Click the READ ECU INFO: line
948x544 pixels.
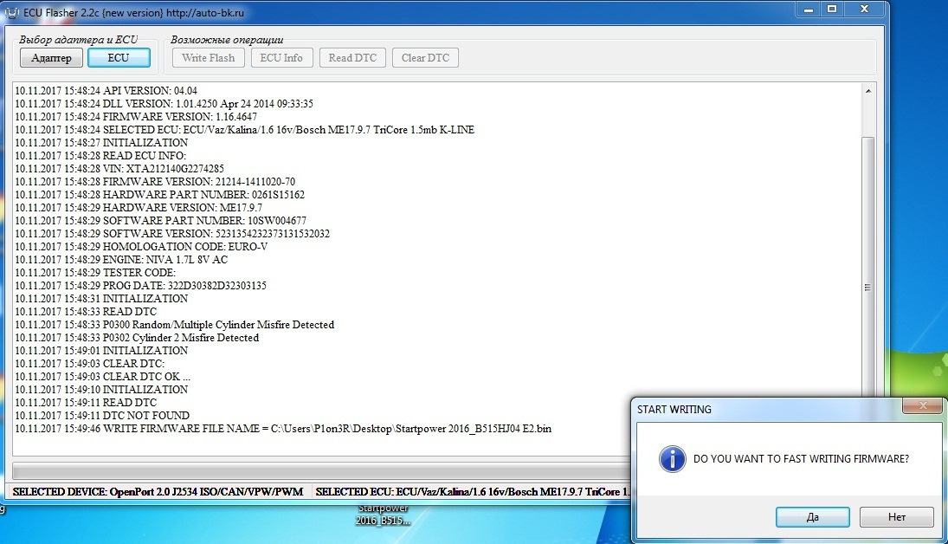click(100, 156)
